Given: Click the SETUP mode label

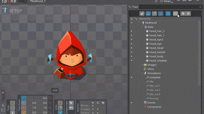Looking at the screenshot, I should coord(16,11).
